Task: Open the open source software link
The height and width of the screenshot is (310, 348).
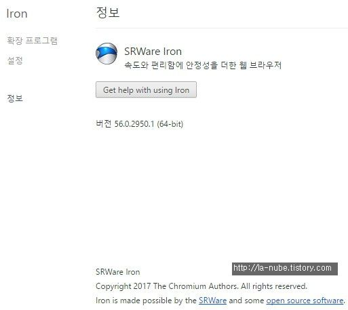Action: 305,301
